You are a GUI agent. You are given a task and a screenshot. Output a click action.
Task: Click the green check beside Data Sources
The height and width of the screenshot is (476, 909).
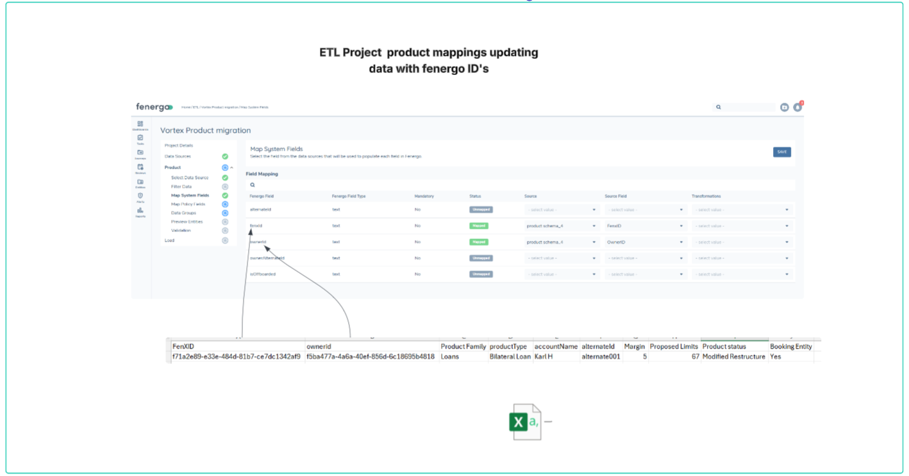pyautogui.click(x=225, y=156)
